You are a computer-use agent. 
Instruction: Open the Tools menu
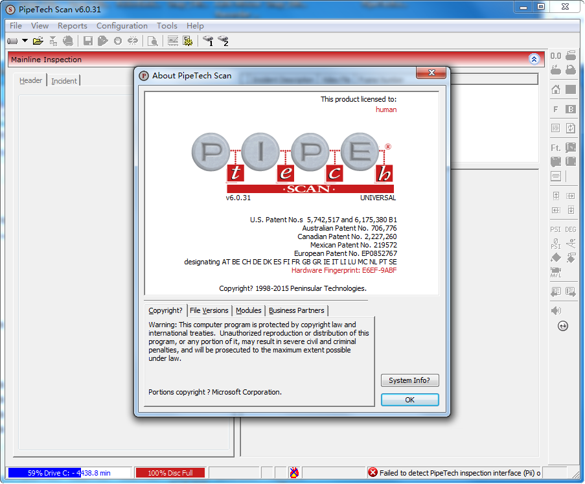(166, 26)
